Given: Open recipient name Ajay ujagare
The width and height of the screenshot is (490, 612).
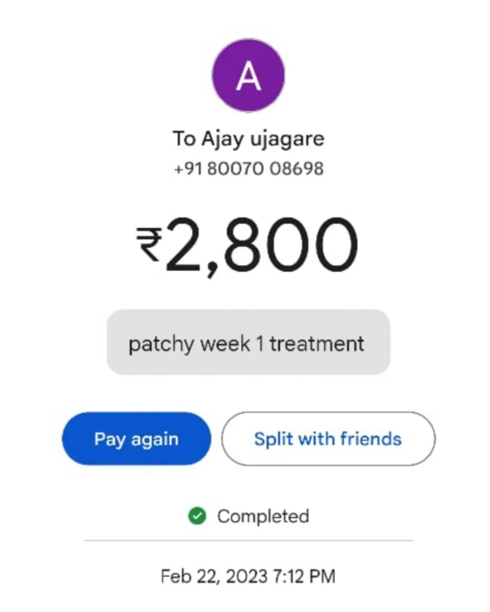Looking at the screenshot, I should pyautogui.click(x=266, y=139).
